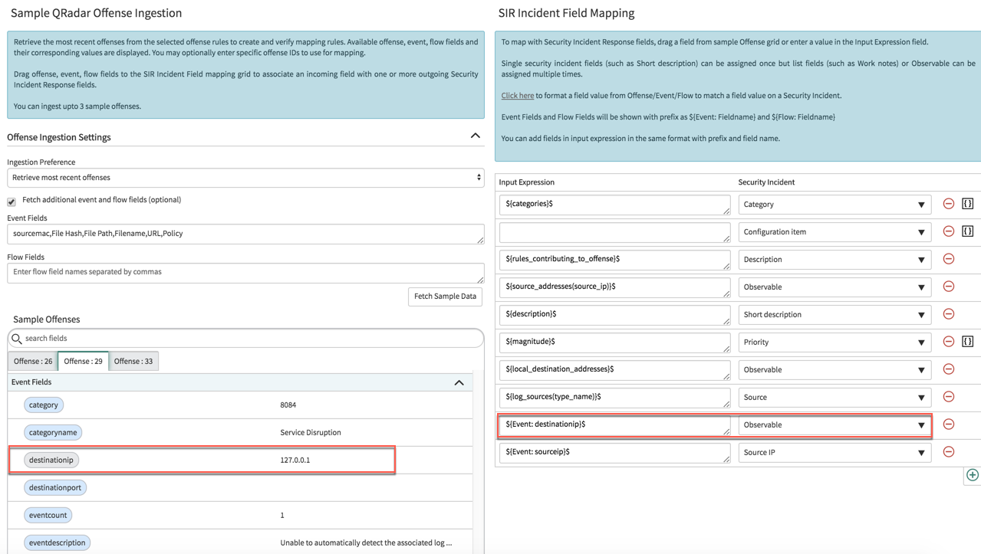
Task: Open the Priority security incident dropdown
Action: [835, 343]
